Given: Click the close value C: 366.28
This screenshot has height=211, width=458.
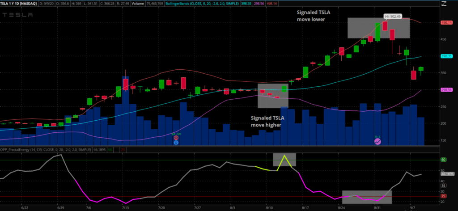Looking at the screenshot, I should click(107, 4).
